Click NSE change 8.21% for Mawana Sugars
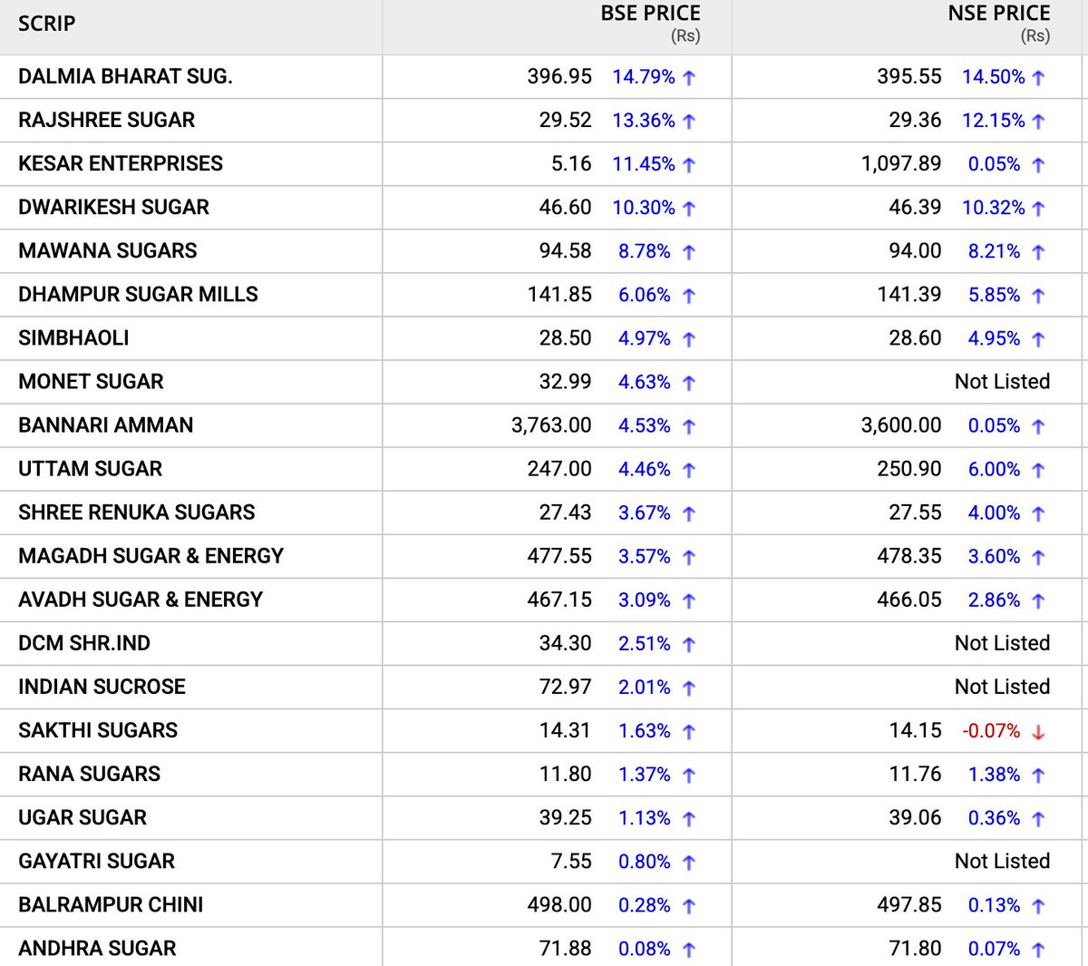Viewport: 1088px width, 966px height. pyautogui.click(x=995, y=250)
